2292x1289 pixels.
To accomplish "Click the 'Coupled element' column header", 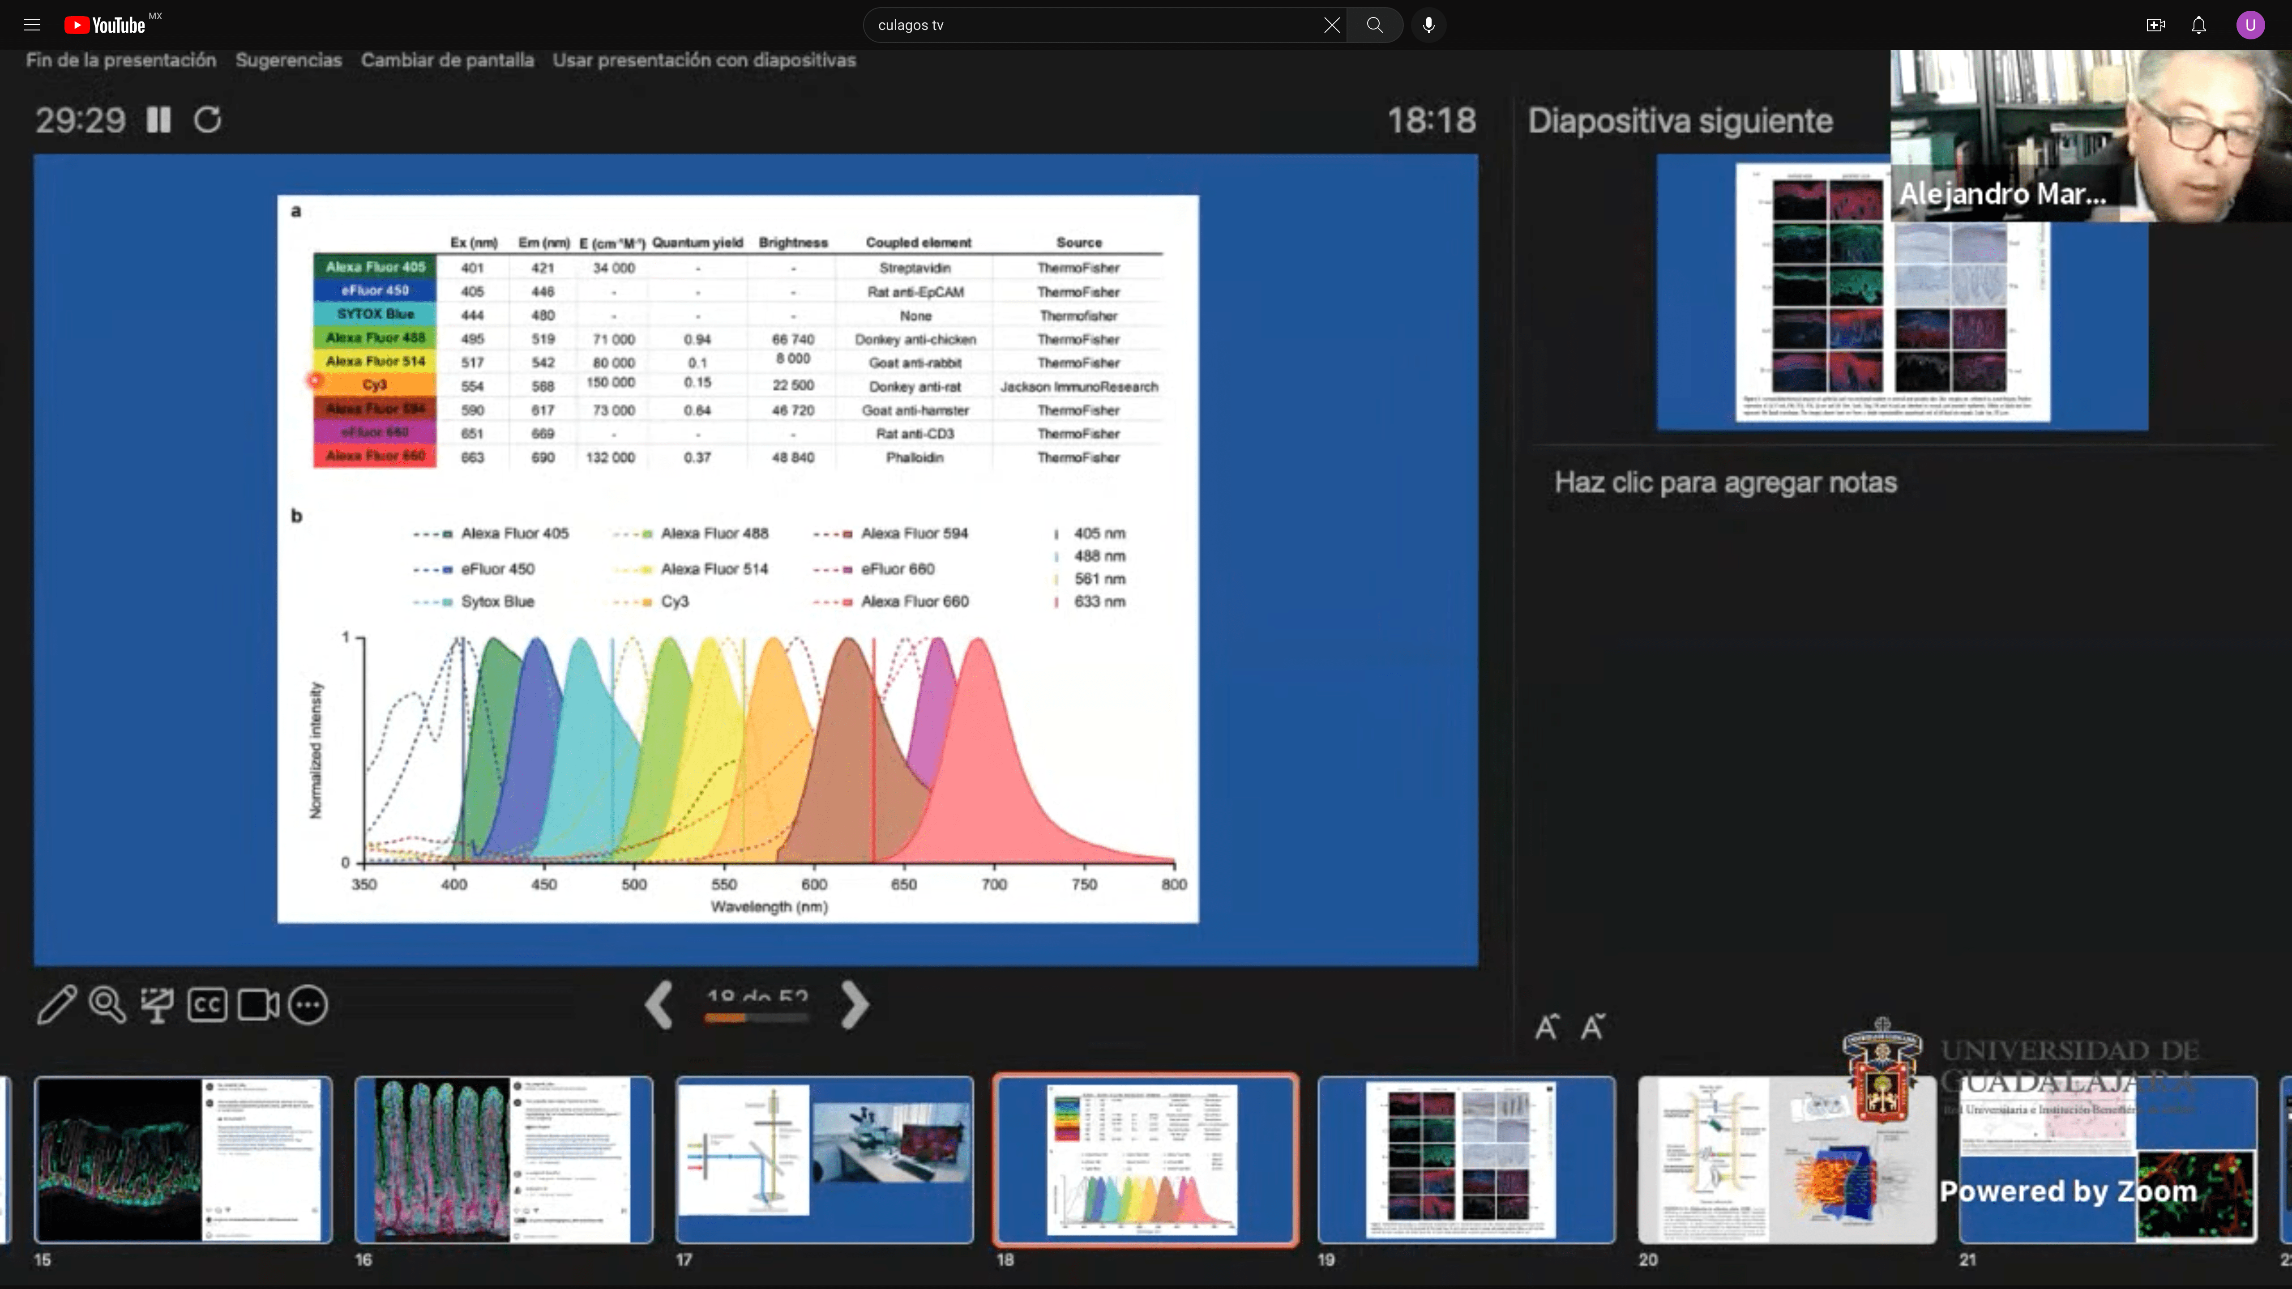I will tap(918, 242).
